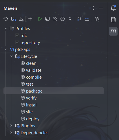Image resolution: width=119 pixels, height=140 pixels.
Task: Click Generate Sources and Update Folders icon
Action: coord(13,19)
